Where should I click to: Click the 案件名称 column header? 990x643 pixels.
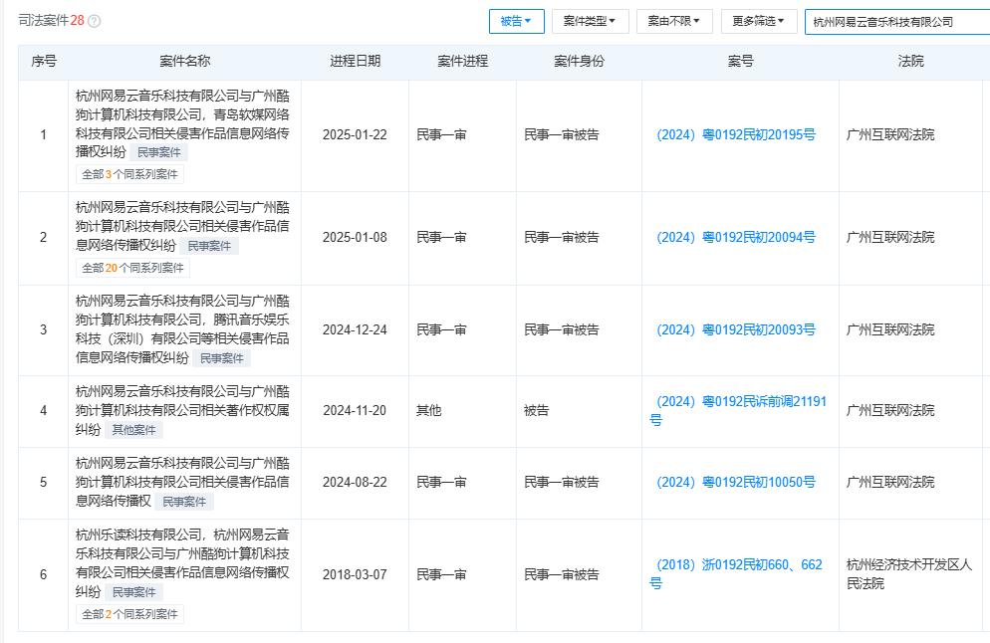pos(184,62)
